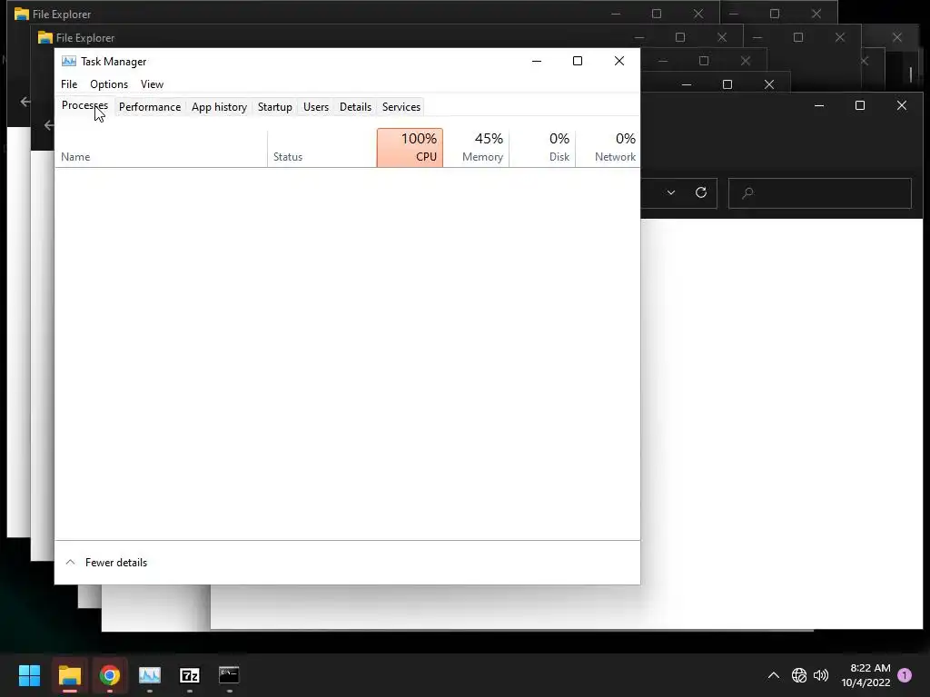Image resolution: width=930 pixels, height=697 pixels.
Task: Maximize the front dark File Explorer window
Action: coord(860,105)
